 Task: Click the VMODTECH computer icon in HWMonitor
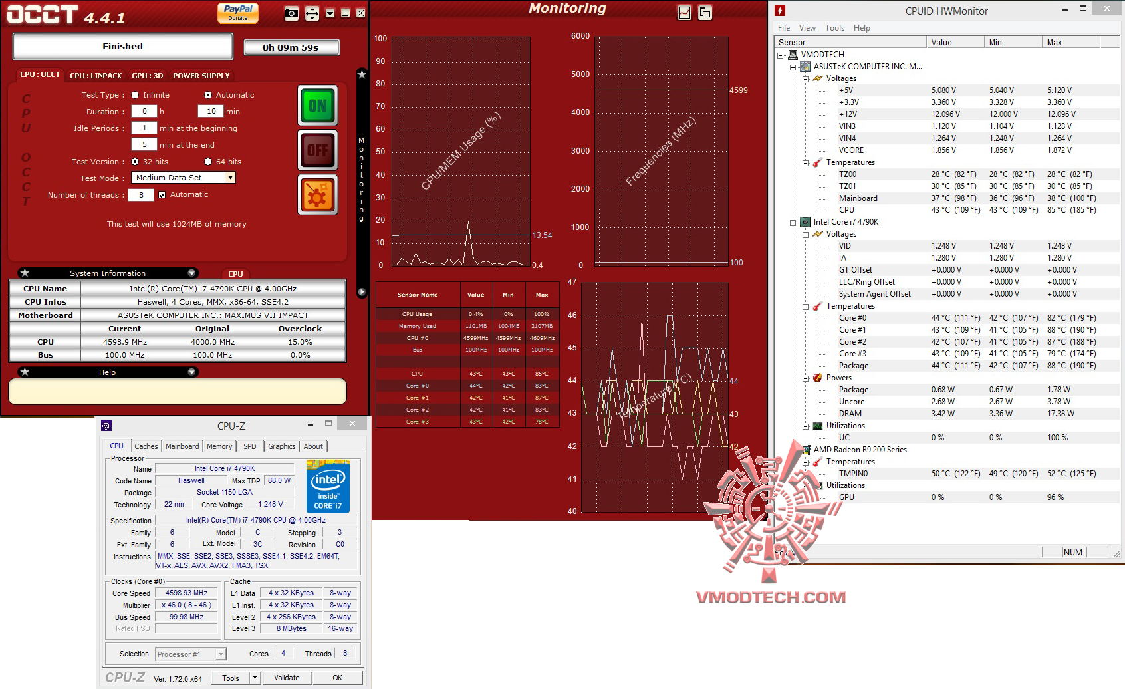pos(793,55)
